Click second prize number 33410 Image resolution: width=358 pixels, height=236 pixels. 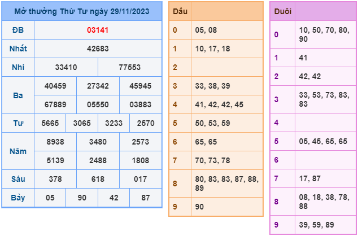[x=66, y=67]
